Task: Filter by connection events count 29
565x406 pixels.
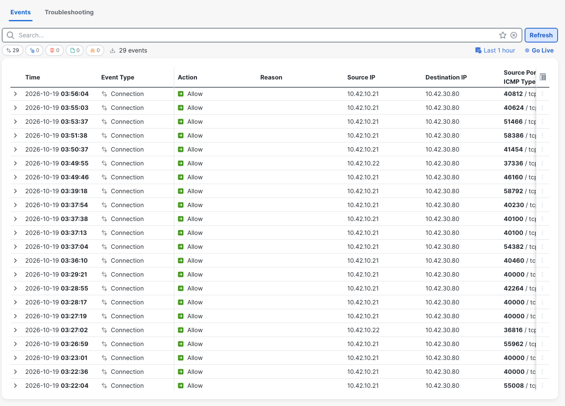Action: (13, 50)
